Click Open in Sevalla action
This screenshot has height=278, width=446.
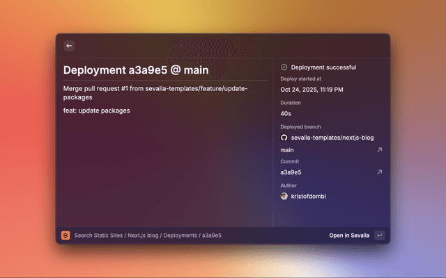click(x=349, y=236)
